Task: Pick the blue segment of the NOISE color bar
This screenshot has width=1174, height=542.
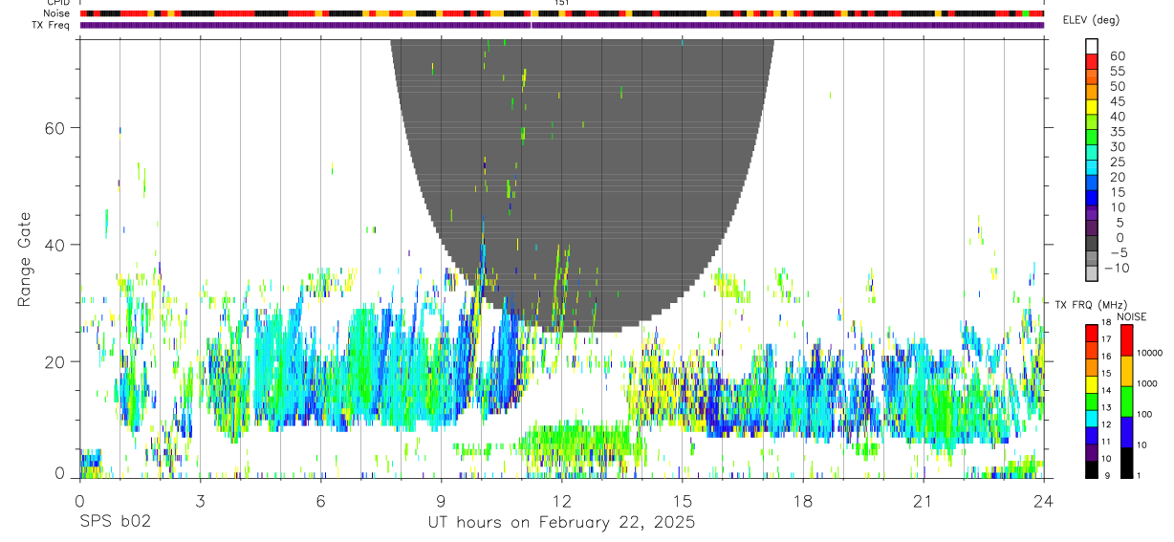Action: 1125,431
